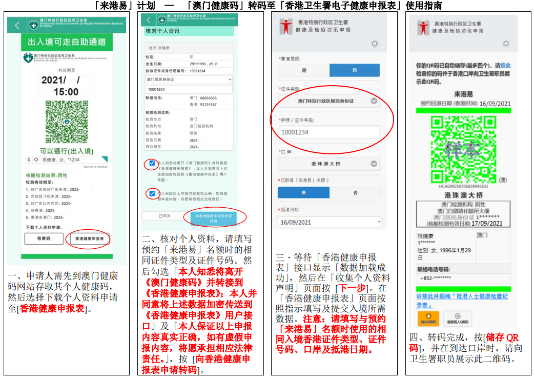This screenshot has width=534, height=378.
Task: Select 否 for 香港居民
Action: 355,70
